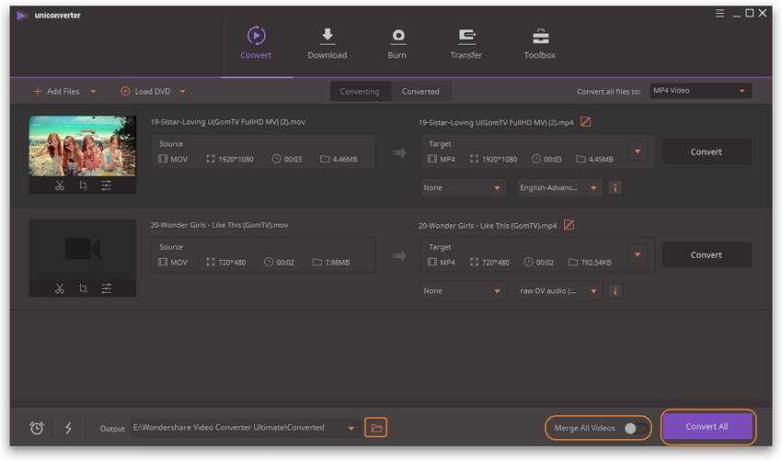Click the Convert All button
Viewport: 782px width, 461px height.
coord(707,427)
